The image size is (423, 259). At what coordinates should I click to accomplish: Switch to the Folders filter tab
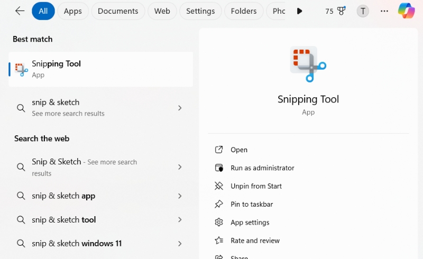click(244, 11)
